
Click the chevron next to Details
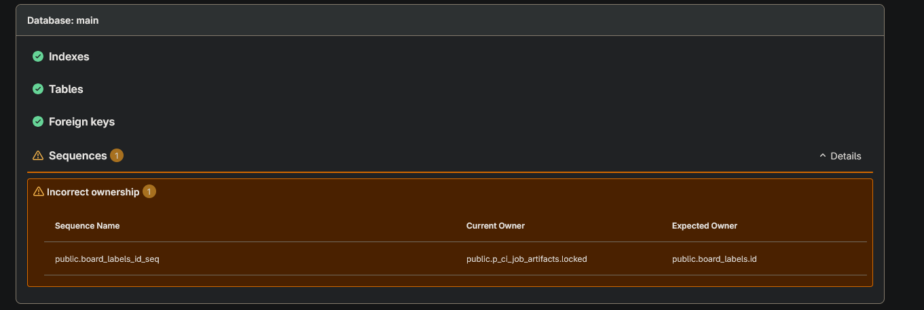[823, 156]
